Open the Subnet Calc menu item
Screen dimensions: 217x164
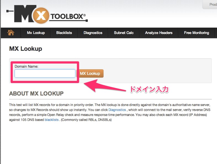pos(124,33)
